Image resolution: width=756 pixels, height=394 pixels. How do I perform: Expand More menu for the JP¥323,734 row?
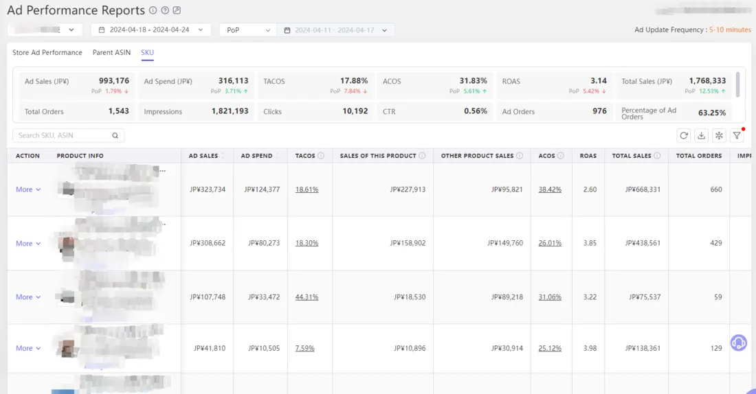tap(28, 189)
